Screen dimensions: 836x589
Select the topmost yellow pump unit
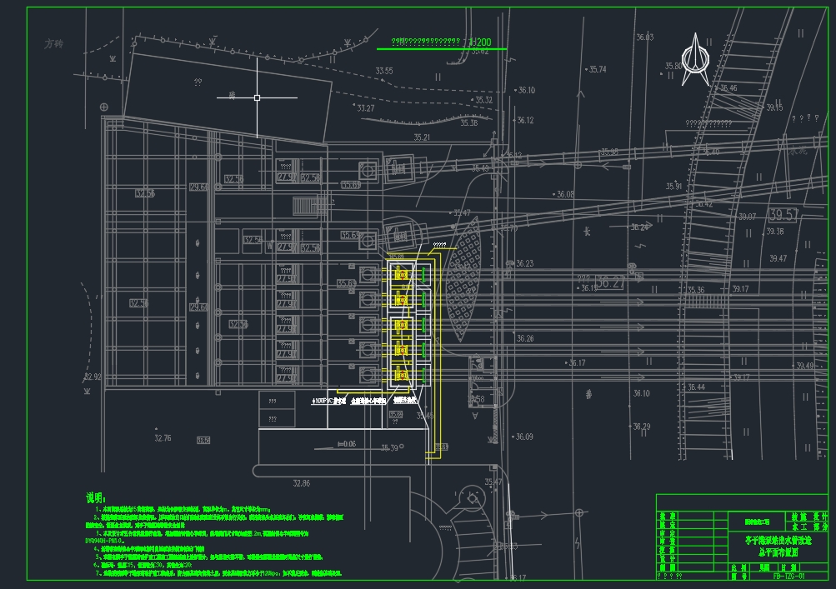[400, 274]
